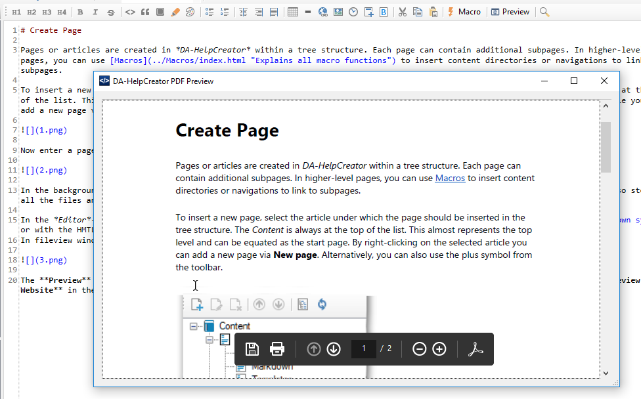Viewport: 641px width, 399px height.
Task: Open the color palette tool
Action: 190,12
